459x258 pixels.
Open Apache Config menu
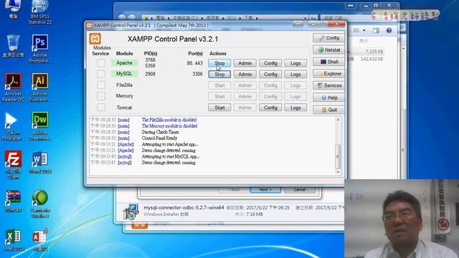[x=270, y=63]
